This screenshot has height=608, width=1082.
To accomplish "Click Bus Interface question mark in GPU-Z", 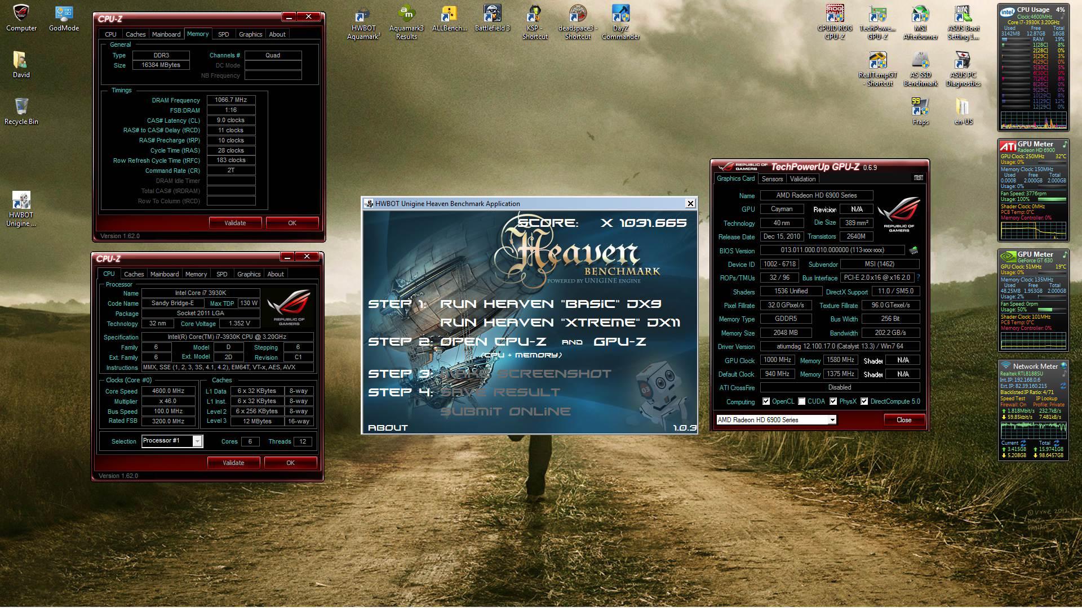I will (x=919, y=278).
